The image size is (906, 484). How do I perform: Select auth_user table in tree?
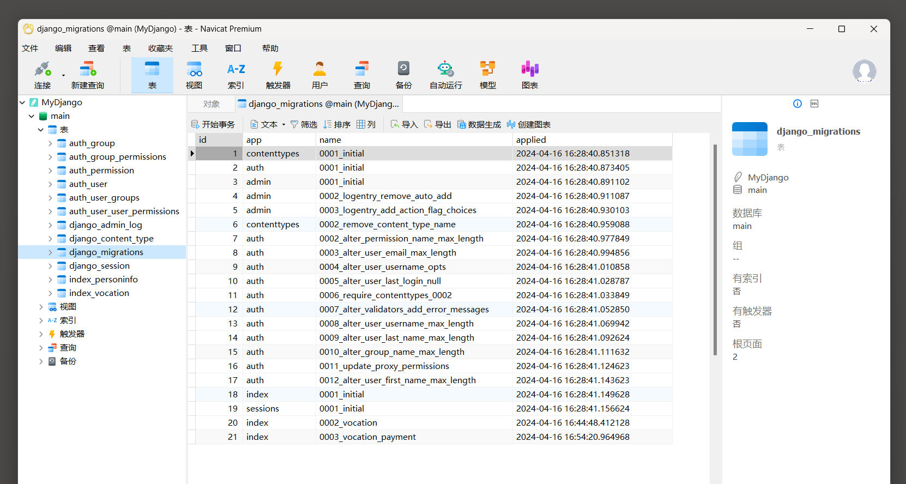point(88,184)
